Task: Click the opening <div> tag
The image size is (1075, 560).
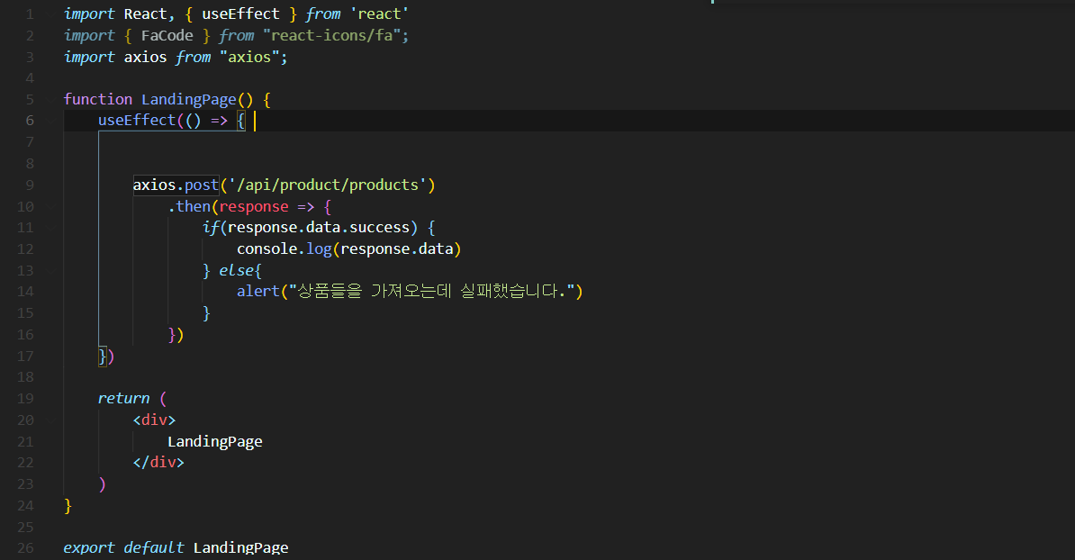Action: tap(154, 420)
